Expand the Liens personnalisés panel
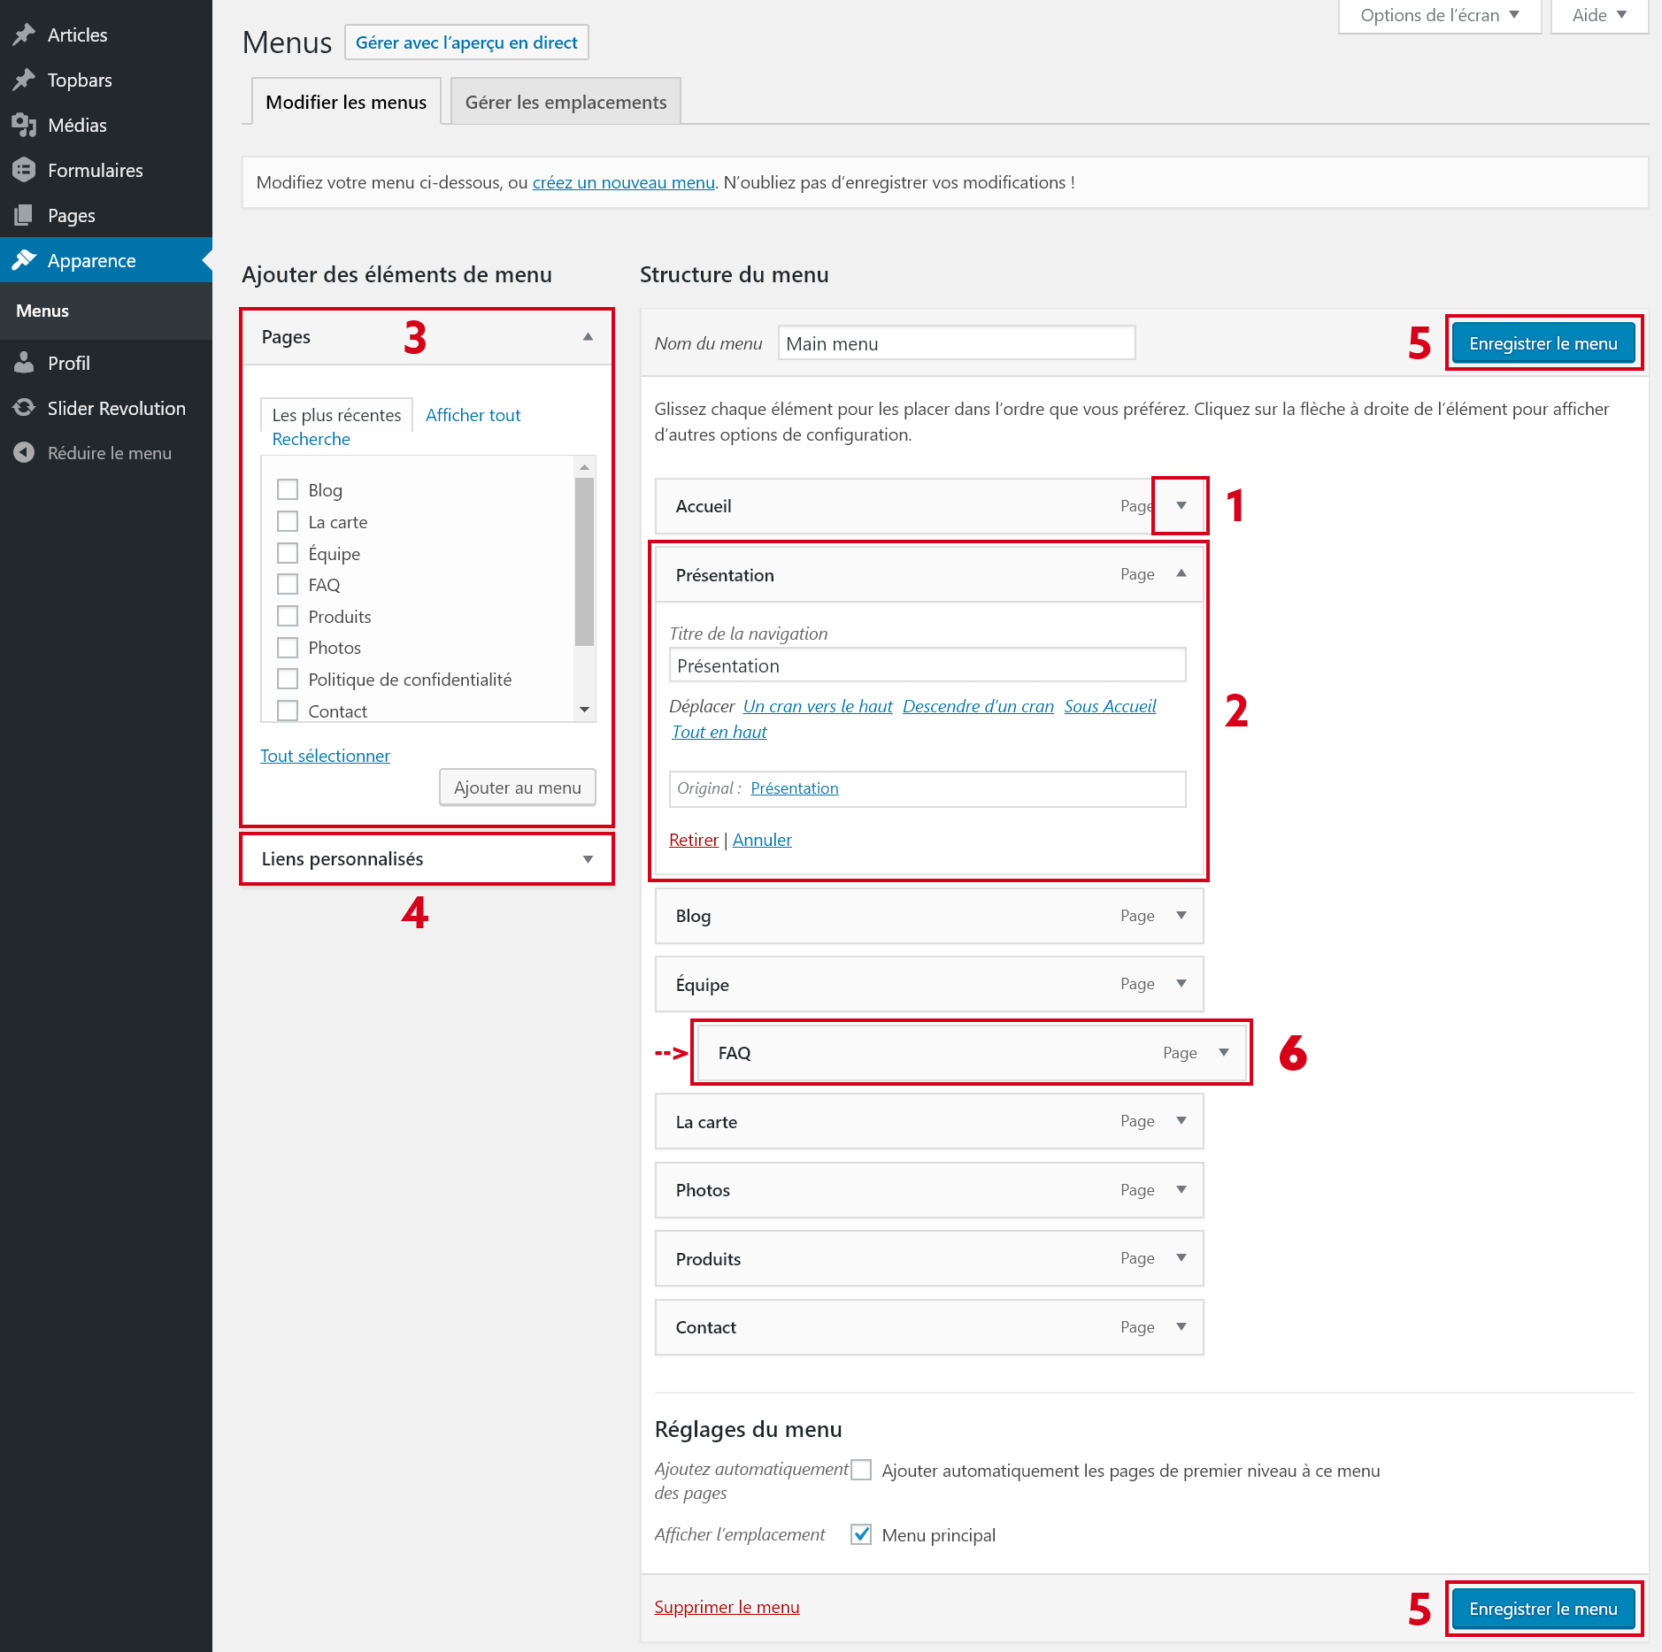 [588, 859]
